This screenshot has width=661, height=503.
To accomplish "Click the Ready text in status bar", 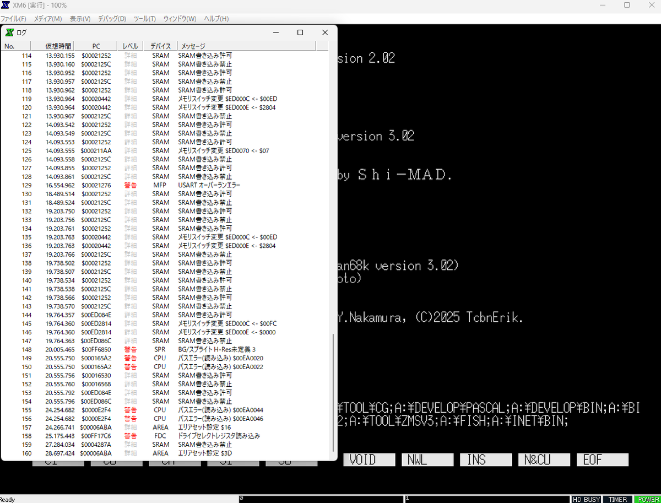I will tap(8, 499).
